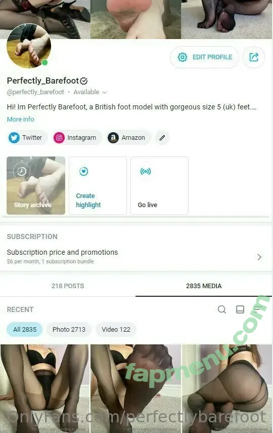273x433 pixels.
Task: Select the 2835 MEDIA tab
Action: pyautogui.click(x=204, y=286)
